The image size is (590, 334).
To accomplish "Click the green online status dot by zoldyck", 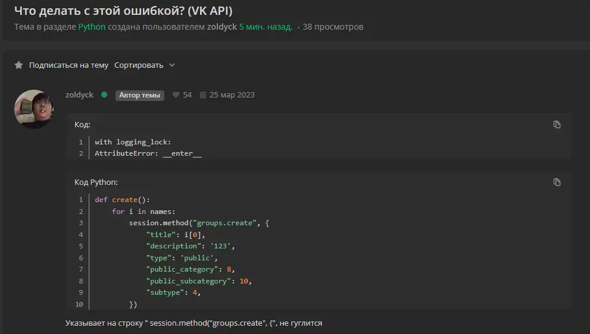I will point(104,94).
